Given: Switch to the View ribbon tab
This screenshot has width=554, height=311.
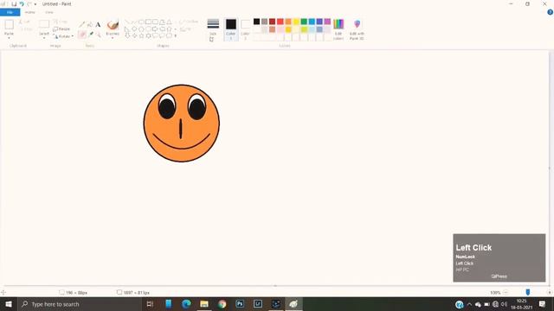Looking at the screenshot, I should pyautogui.click(x=49, y=12).
